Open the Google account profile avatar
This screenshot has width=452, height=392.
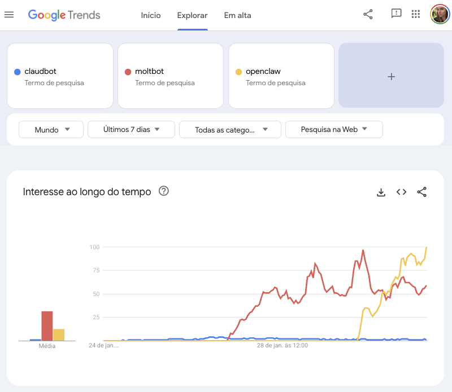(x=439, y=15)
